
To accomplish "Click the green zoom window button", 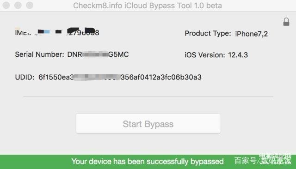I will click(x=30, y=5).
